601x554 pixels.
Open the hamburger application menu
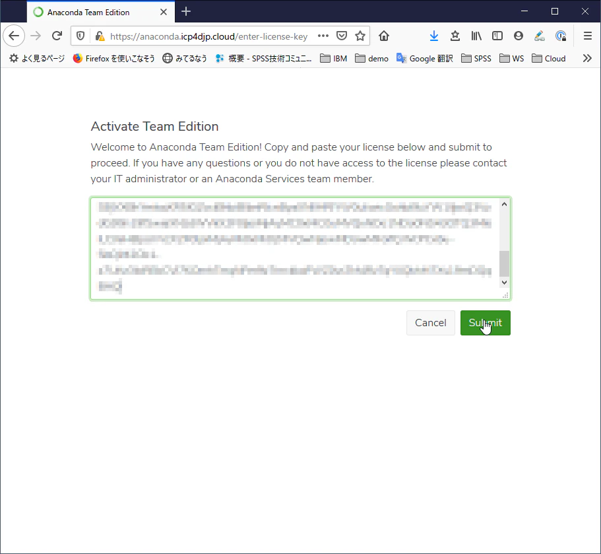pos(588,36)
